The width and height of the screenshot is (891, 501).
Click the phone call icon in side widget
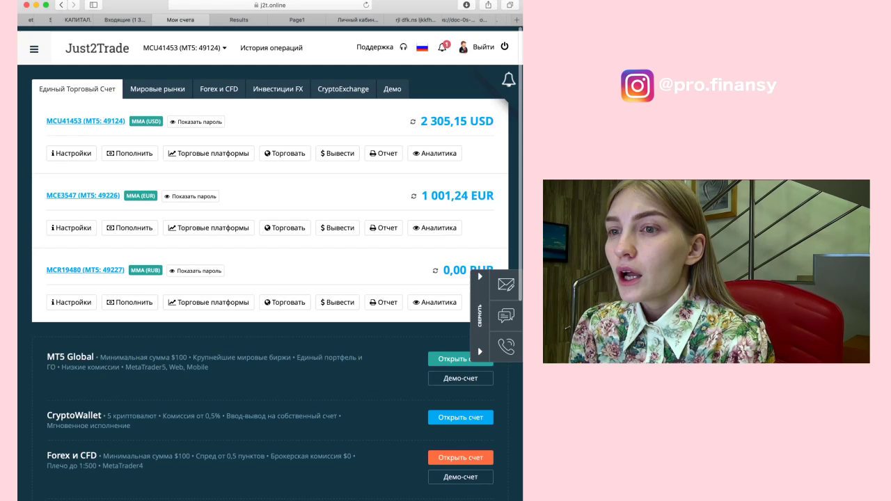[506, 347]
